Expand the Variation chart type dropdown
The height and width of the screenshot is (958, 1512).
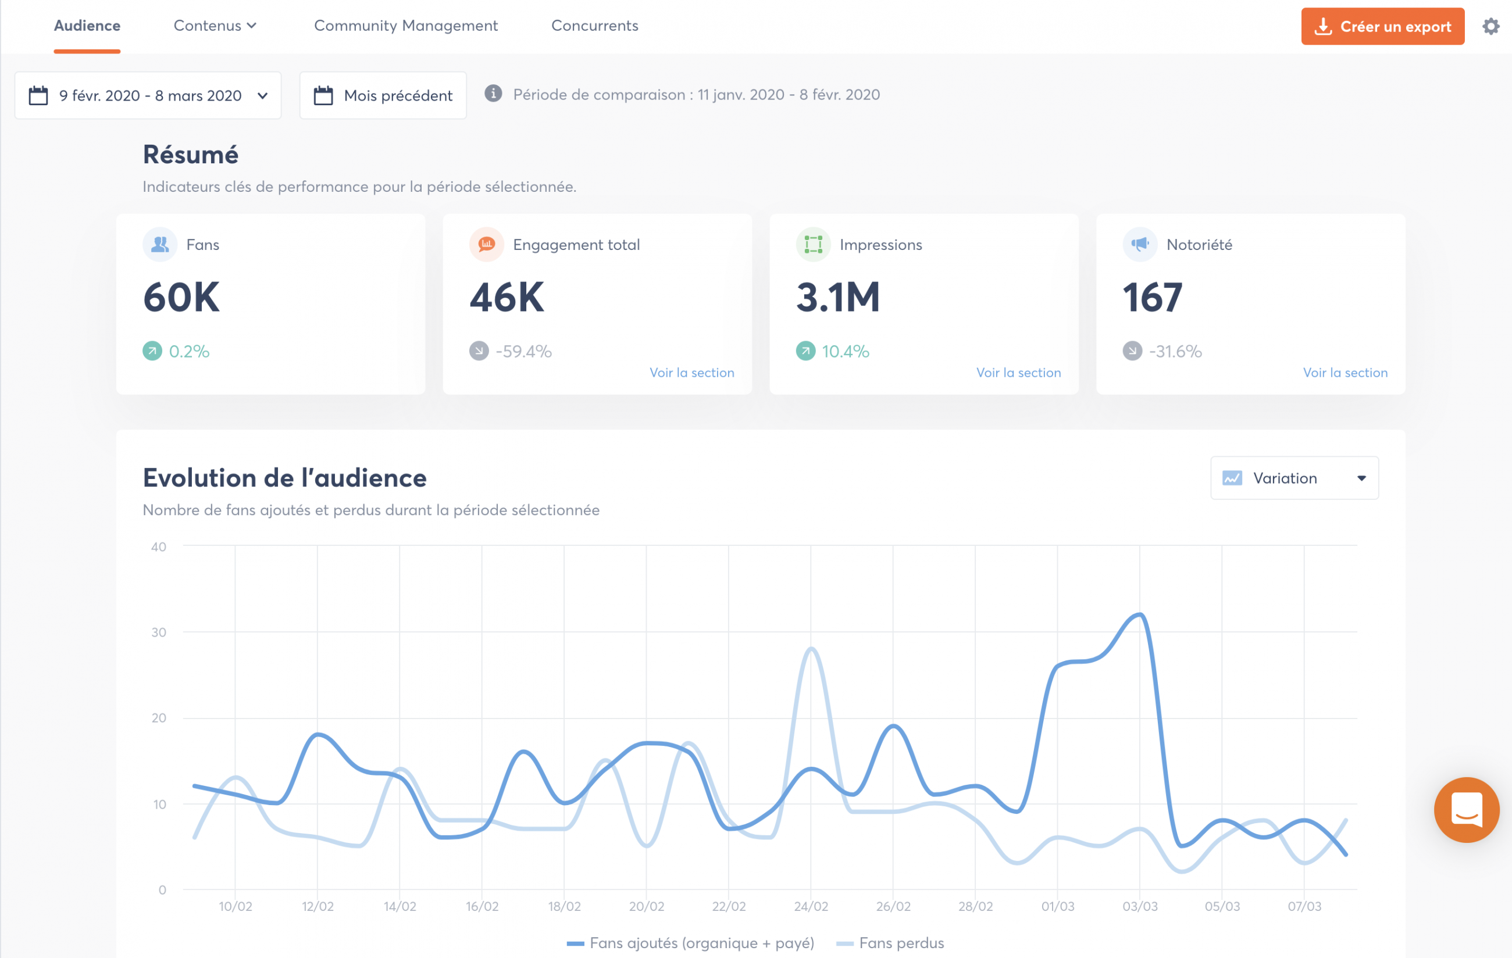click(x=1294, y=478)
